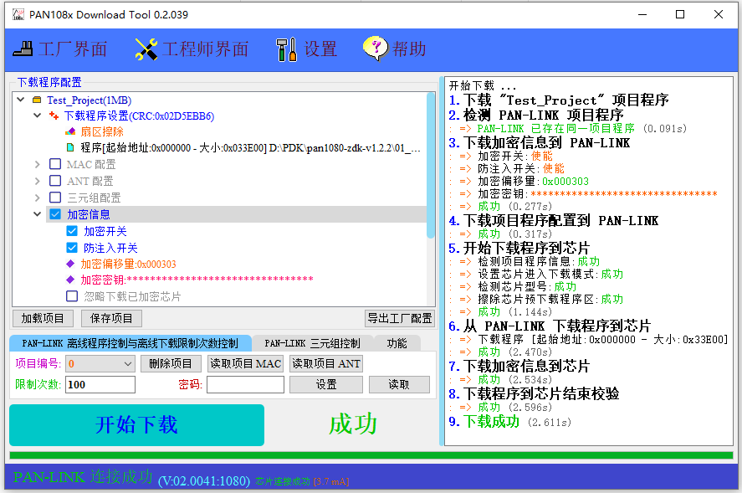742x493 pixels.
Task: Click the 6.从 PAN-LINK 下载程序到芯片 log line
Action: click(550, 326)
